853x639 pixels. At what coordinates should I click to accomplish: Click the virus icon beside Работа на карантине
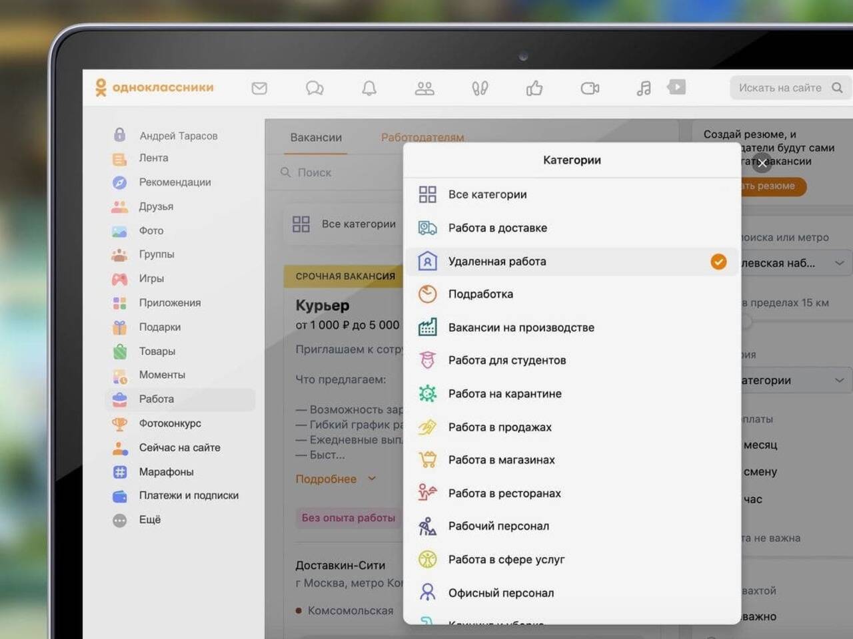point(427,393)
